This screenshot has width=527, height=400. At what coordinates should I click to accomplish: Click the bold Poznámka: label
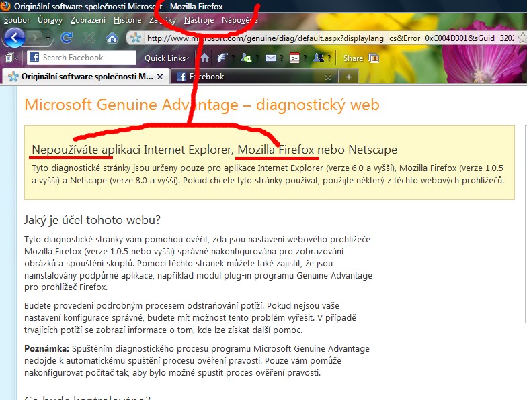coord(47,349)
